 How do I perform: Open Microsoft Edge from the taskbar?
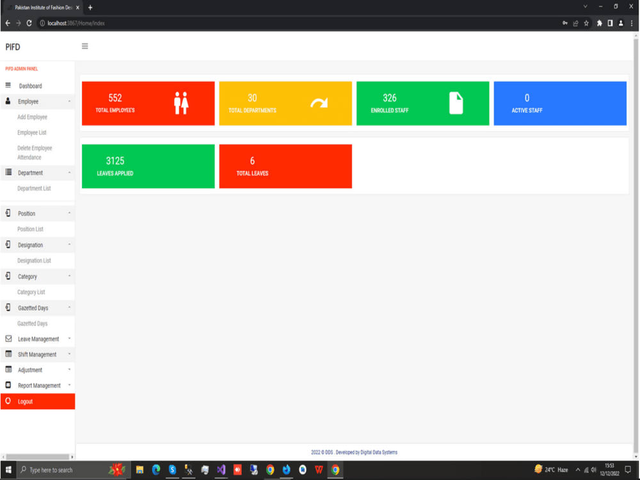(x=156, y=470)
